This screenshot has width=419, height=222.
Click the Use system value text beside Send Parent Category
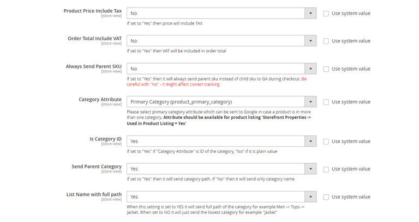(351, 169)
